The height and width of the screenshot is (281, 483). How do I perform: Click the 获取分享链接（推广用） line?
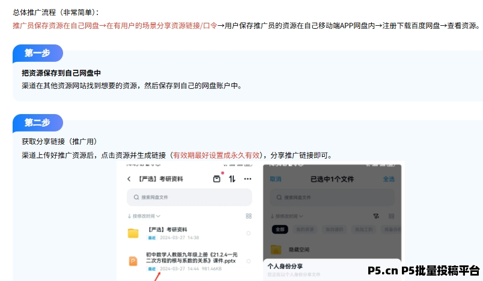(x=60, y=142)
